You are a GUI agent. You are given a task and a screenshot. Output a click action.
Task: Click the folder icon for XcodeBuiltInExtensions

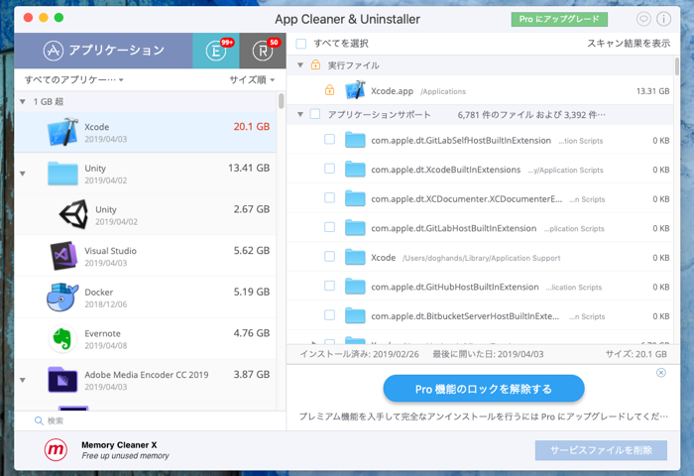(355, 170)
